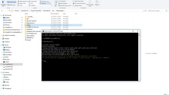Expand Creative Cloud Files node
The image size is (169, 95).
pyautogui.click(x=1, y=35)
